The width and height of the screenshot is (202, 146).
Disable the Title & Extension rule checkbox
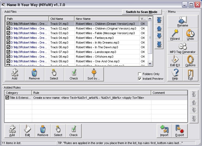click(x=7, y=98)
